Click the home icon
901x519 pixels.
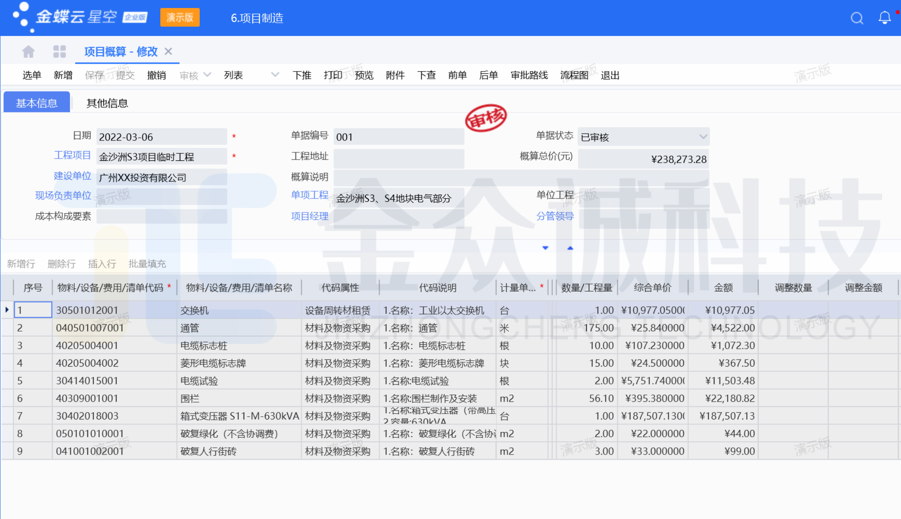(x=28, y=52)
